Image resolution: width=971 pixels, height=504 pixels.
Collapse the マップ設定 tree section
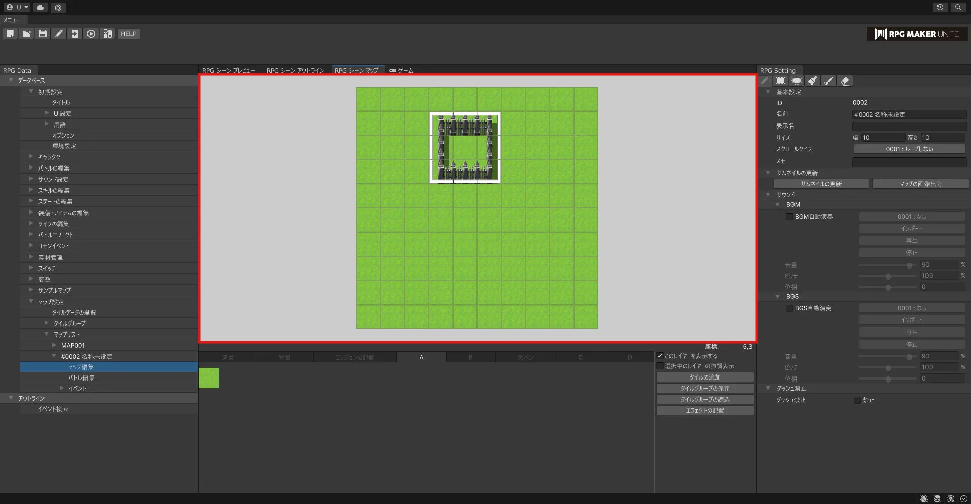click(x=31, y=302)
